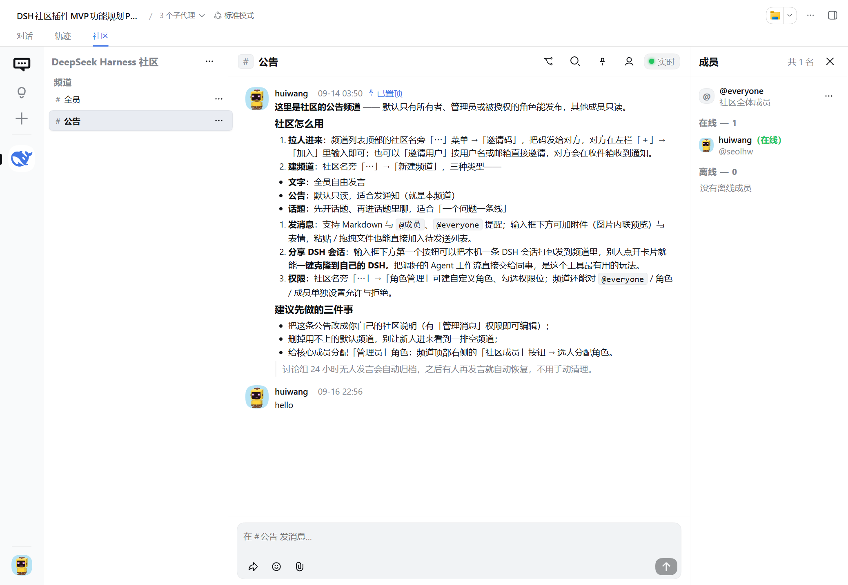Open the top-right more options menu
848x585 pixels.
[811, 16]
